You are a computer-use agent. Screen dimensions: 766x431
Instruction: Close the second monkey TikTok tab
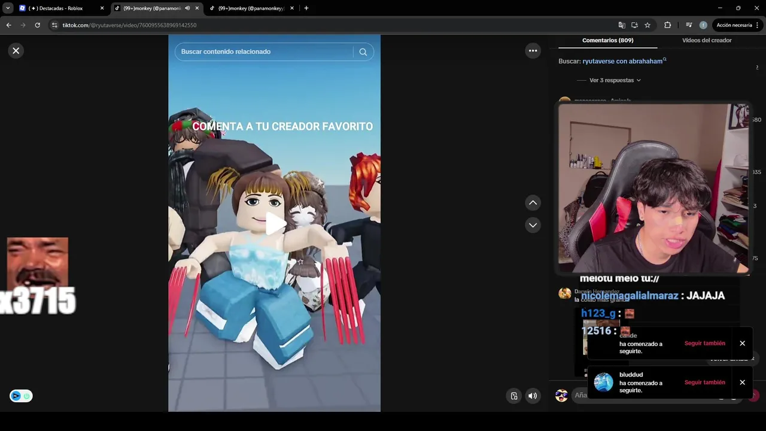pyautogui.click(x=292, y=8)
